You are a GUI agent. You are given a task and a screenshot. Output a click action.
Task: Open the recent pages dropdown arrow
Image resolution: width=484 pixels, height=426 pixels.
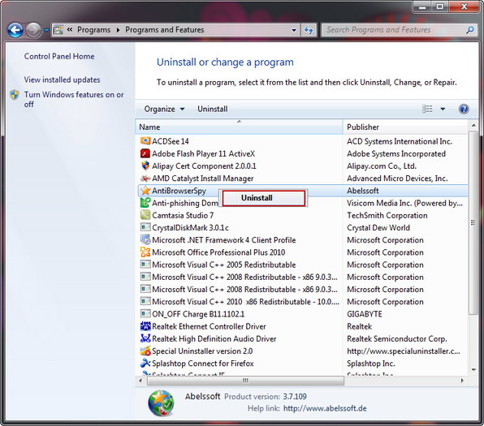click(46, 30)
